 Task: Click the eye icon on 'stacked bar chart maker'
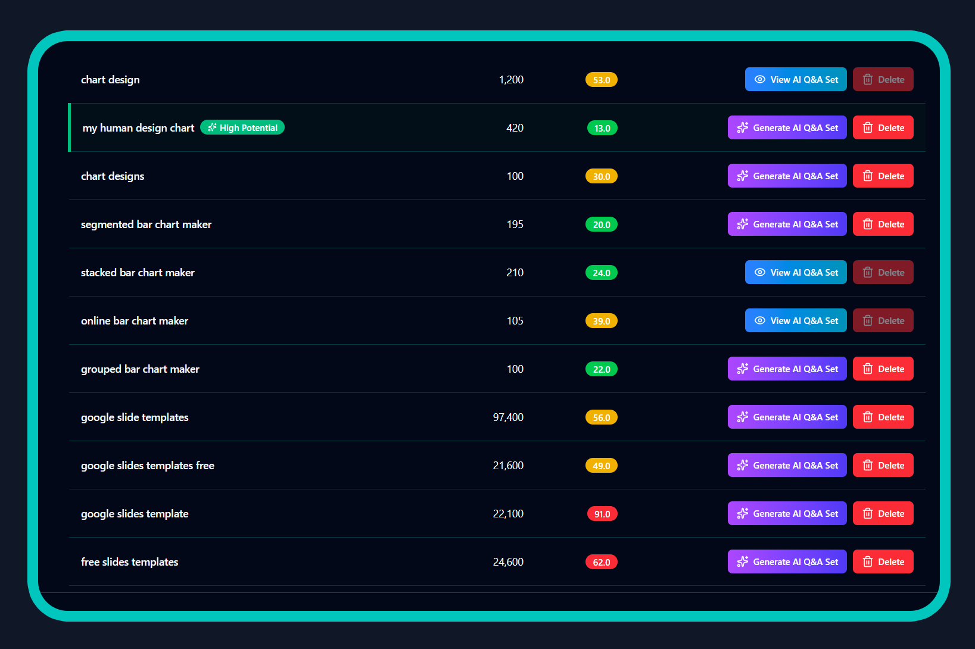click(x=760, y=272)
